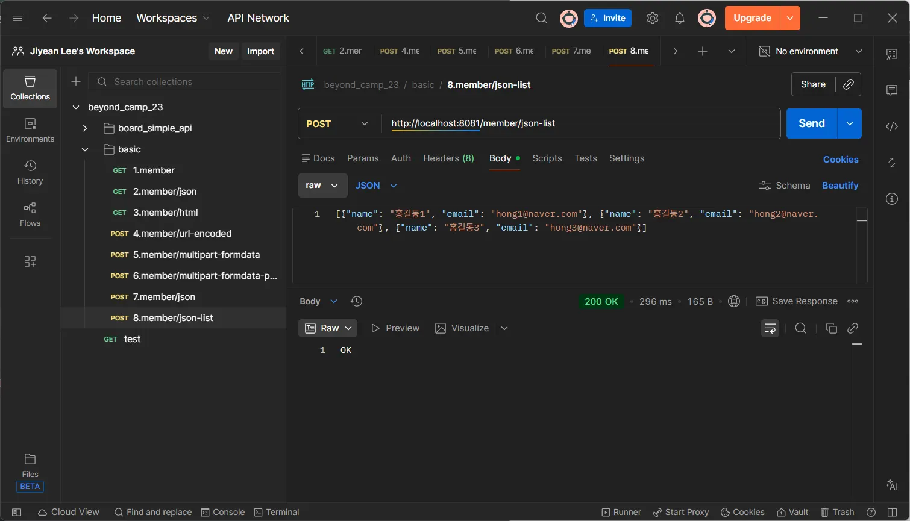The width and height of the screenshot is (910, 521).
Task: Open the documentation icon in the right sidebar
Action: tap(892, 54)
